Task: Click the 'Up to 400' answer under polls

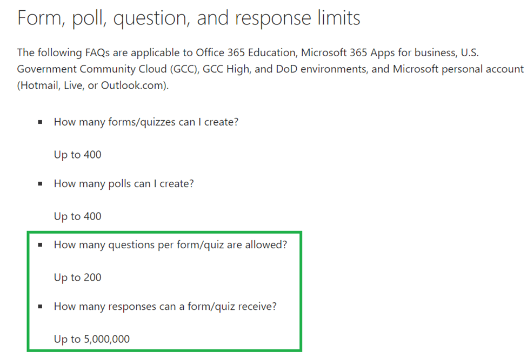Action: [x=78, y=216]
